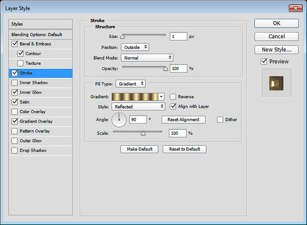The width and height of the screenshot is (307, 225).
Task: Click the Size value field
Action: pos(179,37)
